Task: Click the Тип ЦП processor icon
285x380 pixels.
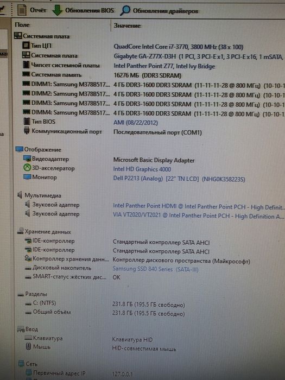Action: click(x=26, y=45)
